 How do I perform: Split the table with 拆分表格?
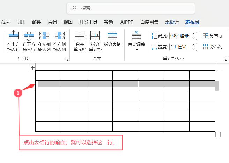[x=112, y=39]
